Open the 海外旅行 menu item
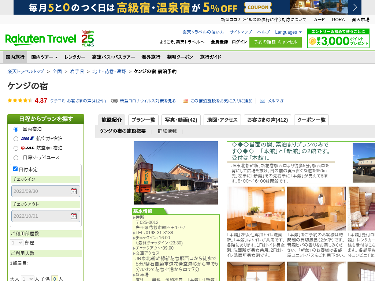 [x=151, y=57]
